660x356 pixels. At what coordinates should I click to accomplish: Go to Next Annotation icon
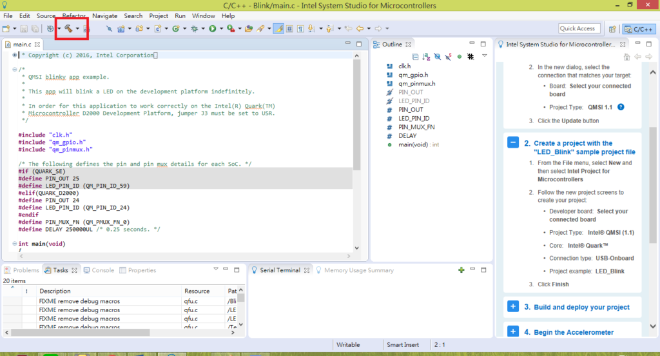[311, 28]
